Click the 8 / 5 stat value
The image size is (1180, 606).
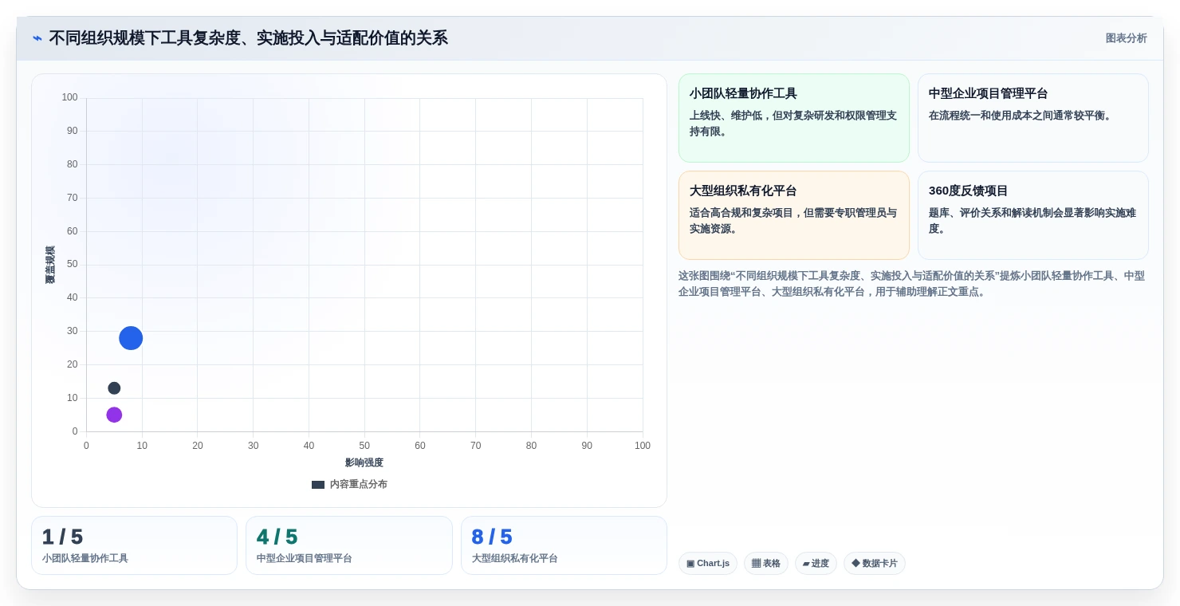tap(492, 537)
